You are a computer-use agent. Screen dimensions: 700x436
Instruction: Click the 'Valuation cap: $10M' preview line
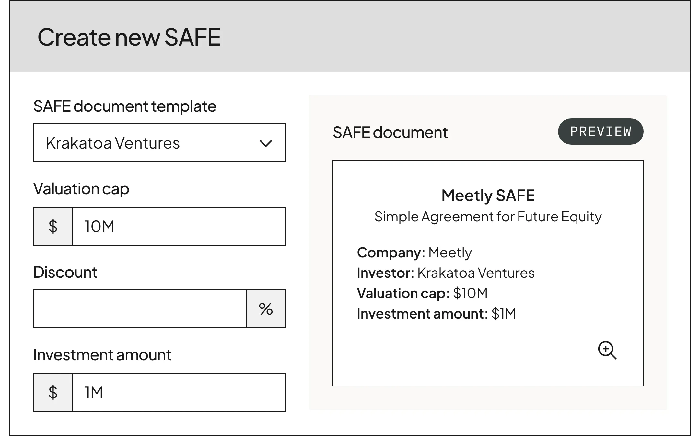tap(422, 293)
